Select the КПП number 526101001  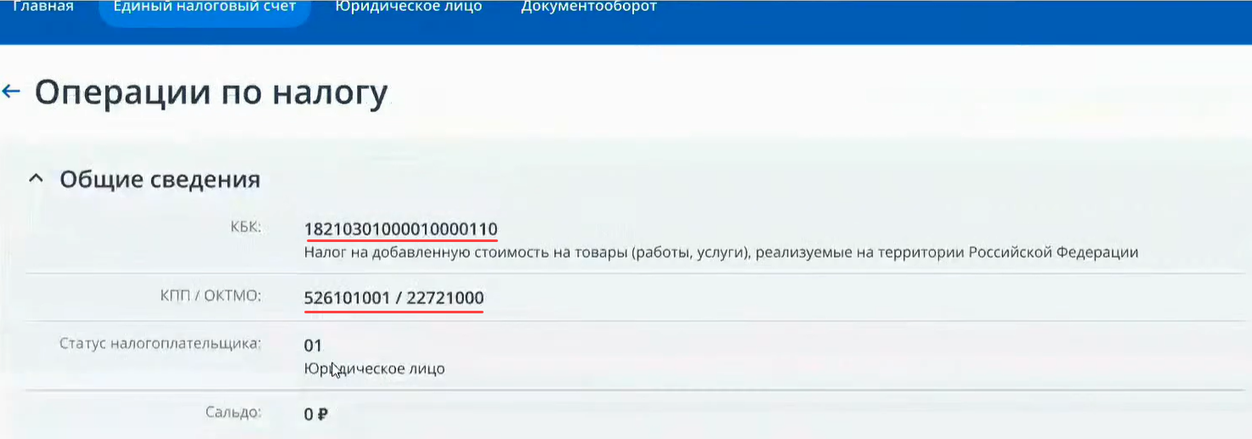(x=347, y=298)
